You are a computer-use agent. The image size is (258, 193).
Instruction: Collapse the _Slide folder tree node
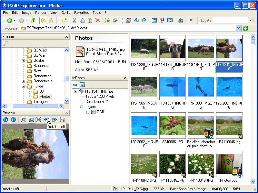tap(24, 86)
